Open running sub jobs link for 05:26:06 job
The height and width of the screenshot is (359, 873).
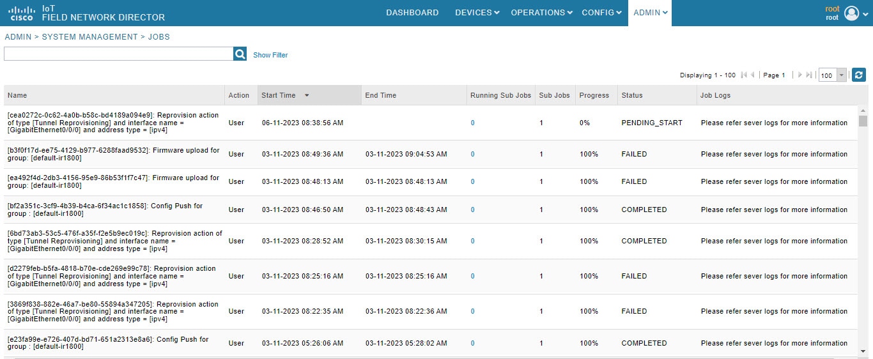coord(473,343)
